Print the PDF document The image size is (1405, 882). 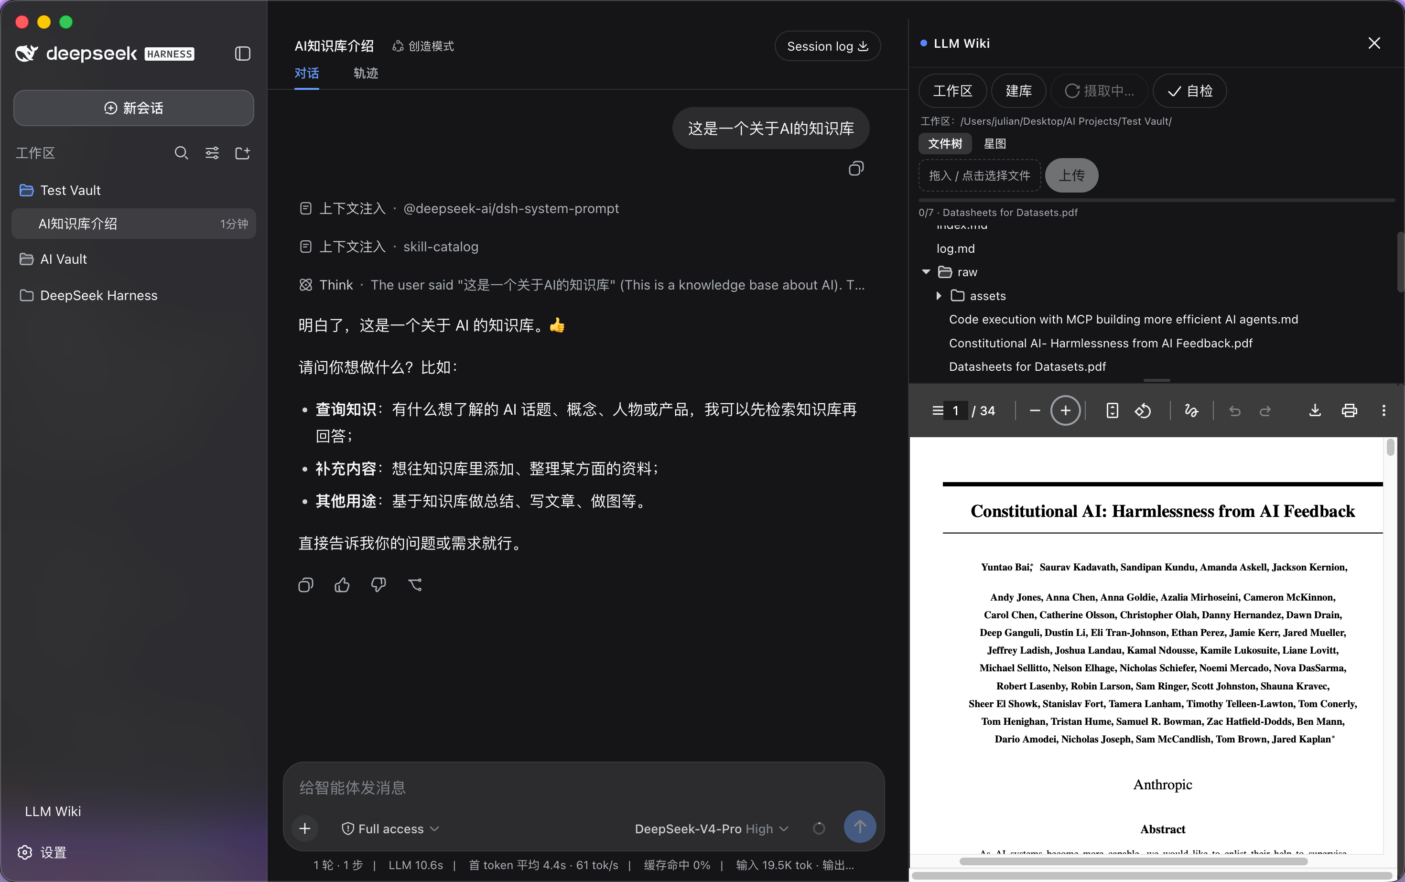click(x=1349, y=411)
